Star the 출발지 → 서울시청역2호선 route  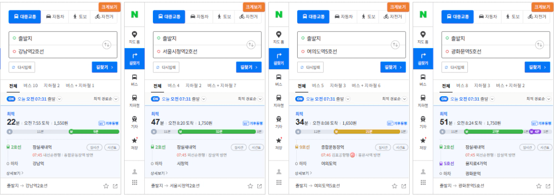click(x=250, y=186)
